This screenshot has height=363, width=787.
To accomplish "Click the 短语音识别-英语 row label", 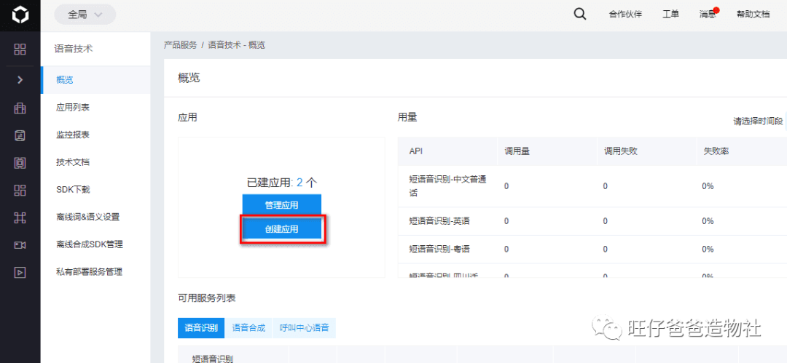I will (x=439, y=220).
